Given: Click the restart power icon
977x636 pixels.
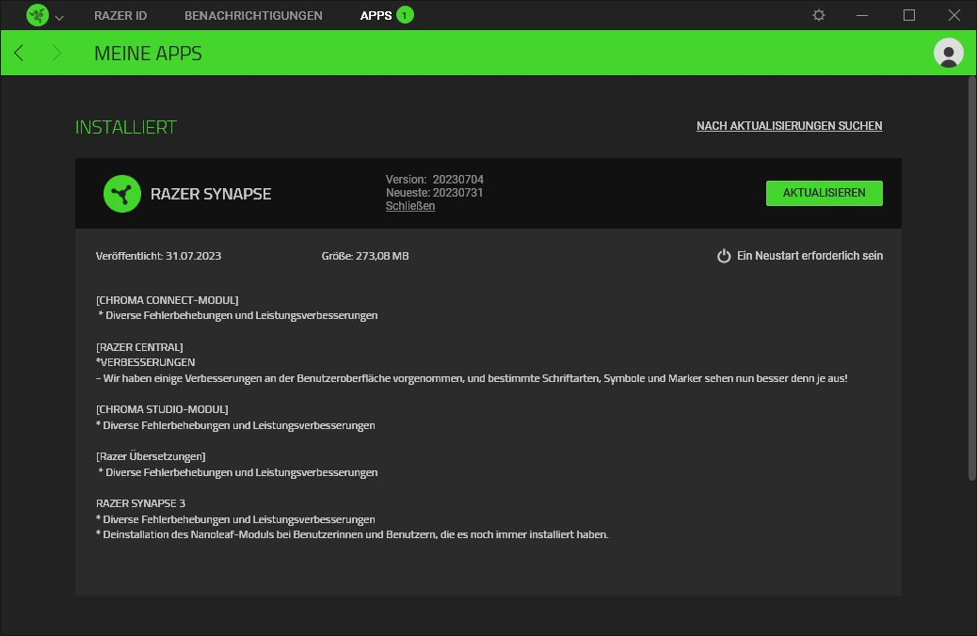Looking at the screenshot, I should (724, 256).
